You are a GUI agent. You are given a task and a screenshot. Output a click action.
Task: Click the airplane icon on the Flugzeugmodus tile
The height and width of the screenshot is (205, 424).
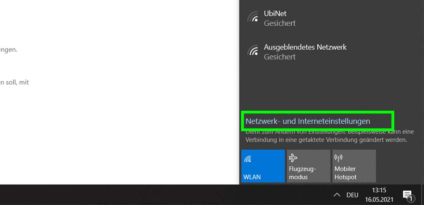click(293, 158)
